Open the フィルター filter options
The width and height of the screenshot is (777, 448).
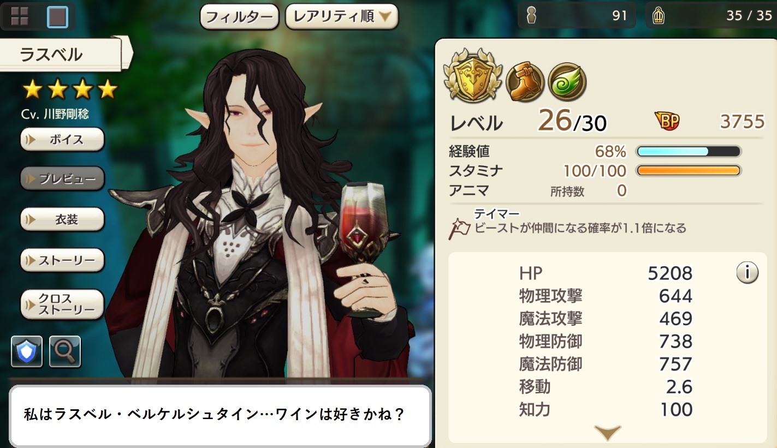tap(240, 17)
